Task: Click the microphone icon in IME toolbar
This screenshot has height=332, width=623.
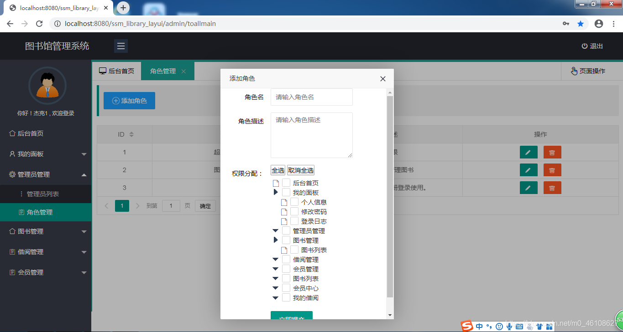Action: click(x=509, y=326)
